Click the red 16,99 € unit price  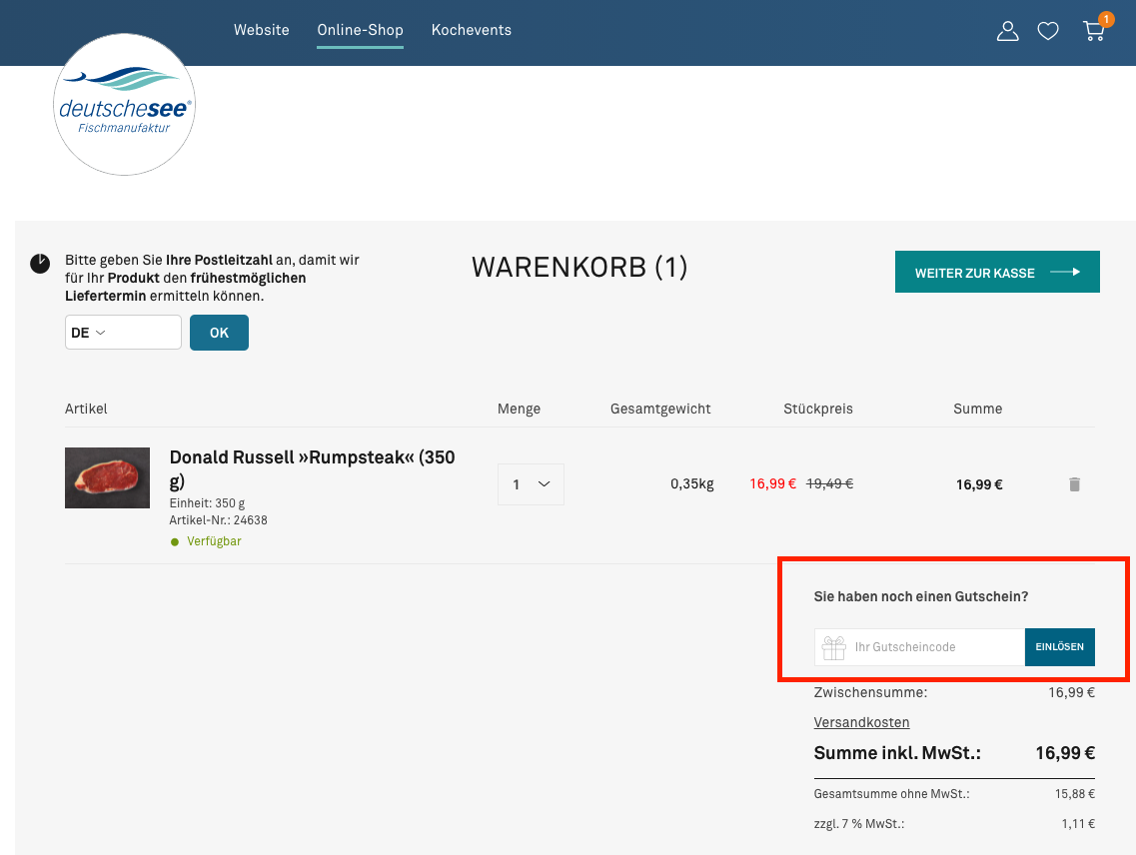pyautogui.click(x=772, y=484)
